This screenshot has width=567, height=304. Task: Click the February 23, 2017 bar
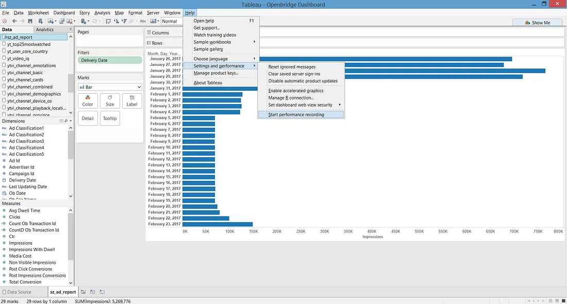pyautogui.click(x=218, y=224)
